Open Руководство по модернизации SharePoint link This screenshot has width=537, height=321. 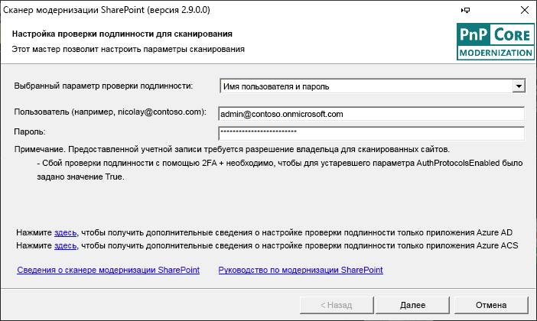301,270
